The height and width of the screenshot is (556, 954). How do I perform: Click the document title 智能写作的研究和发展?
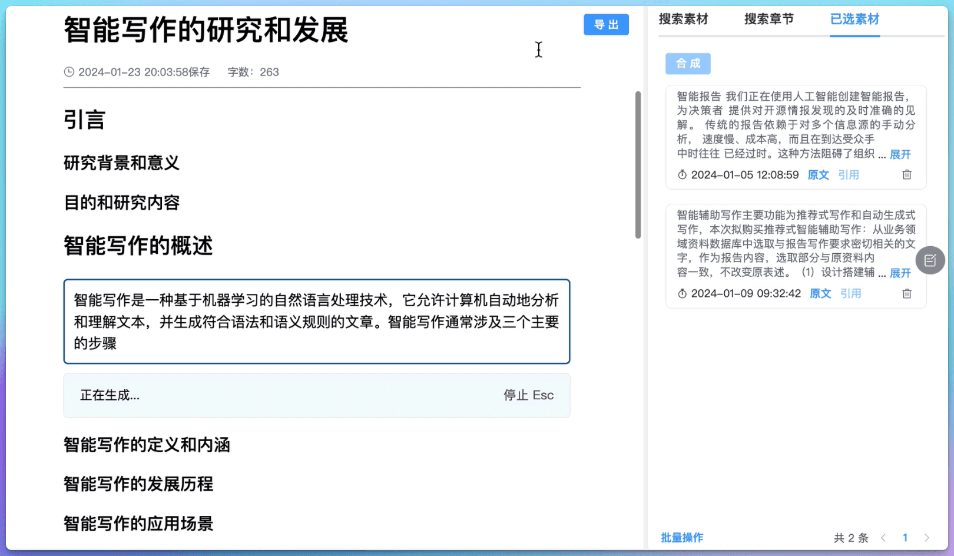pyautogui.click(x=206, y=30)
